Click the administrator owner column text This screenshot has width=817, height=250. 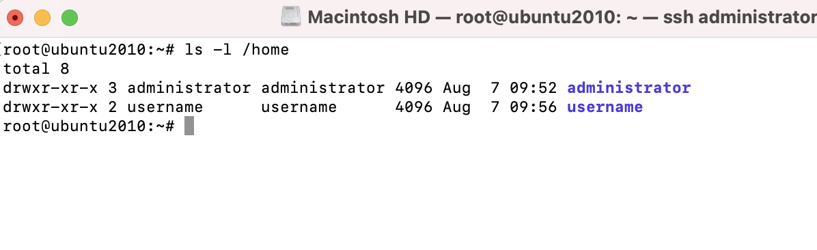[189, 87]
